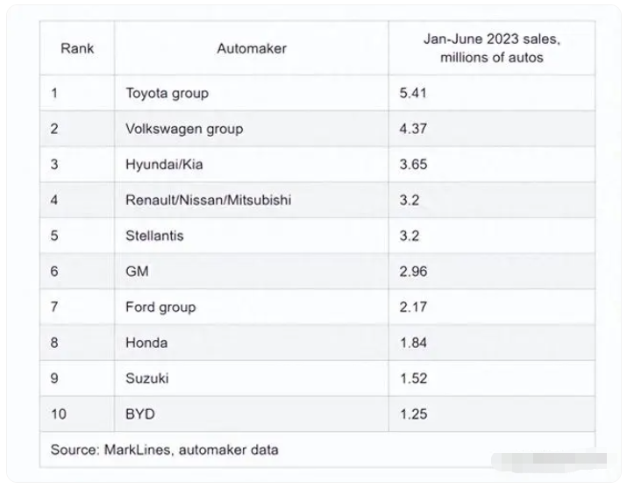Select the Stellantis cell
This screenshot has height=489, width=627.
tap(156, 236)
